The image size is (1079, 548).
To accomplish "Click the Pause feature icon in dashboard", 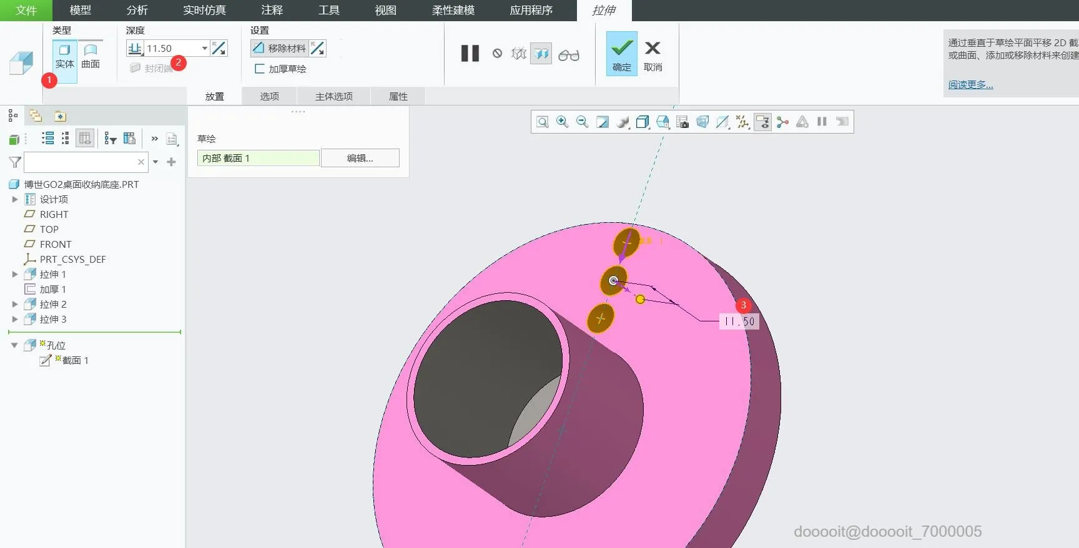I will pos(470,54).
